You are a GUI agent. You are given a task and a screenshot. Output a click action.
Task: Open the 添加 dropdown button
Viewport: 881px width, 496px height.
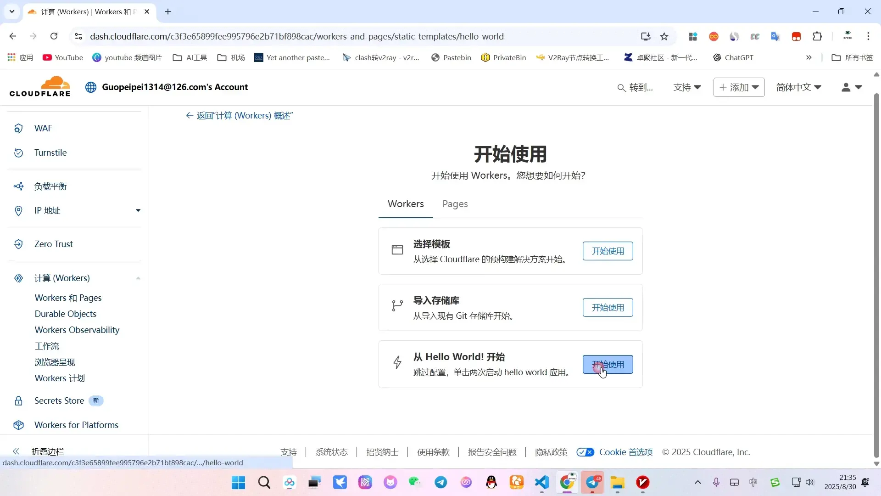[x=739, y=87]
